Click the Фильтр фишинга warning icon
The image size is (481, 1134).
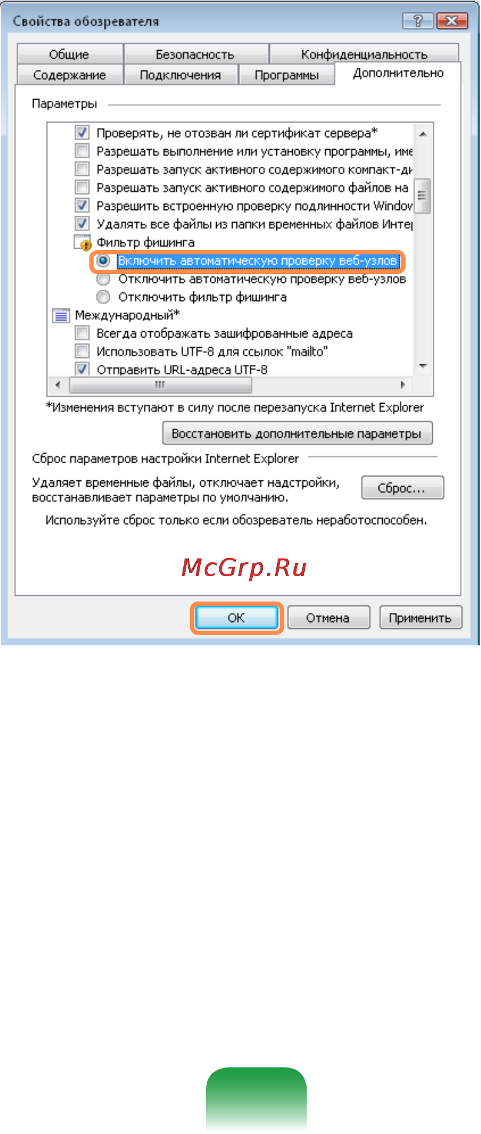click(x=82, y=242)
